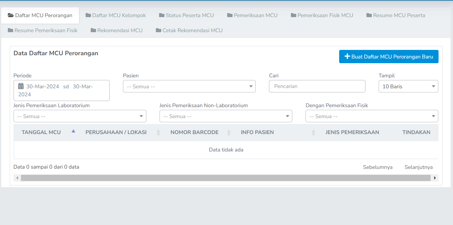Switch to Daftar MCU Kelompok tab
Viewport: 453px width, 225px height.
click(116, 15)
